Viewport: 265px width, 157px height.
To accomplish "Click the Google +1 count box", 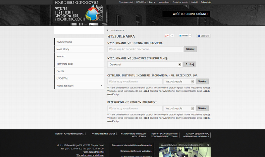I will [x=172, y=36].
